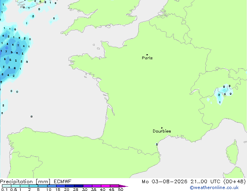The image size is (247, 191).
Task: Click the legend's '0.1' scale value
Action: [4, 189]
